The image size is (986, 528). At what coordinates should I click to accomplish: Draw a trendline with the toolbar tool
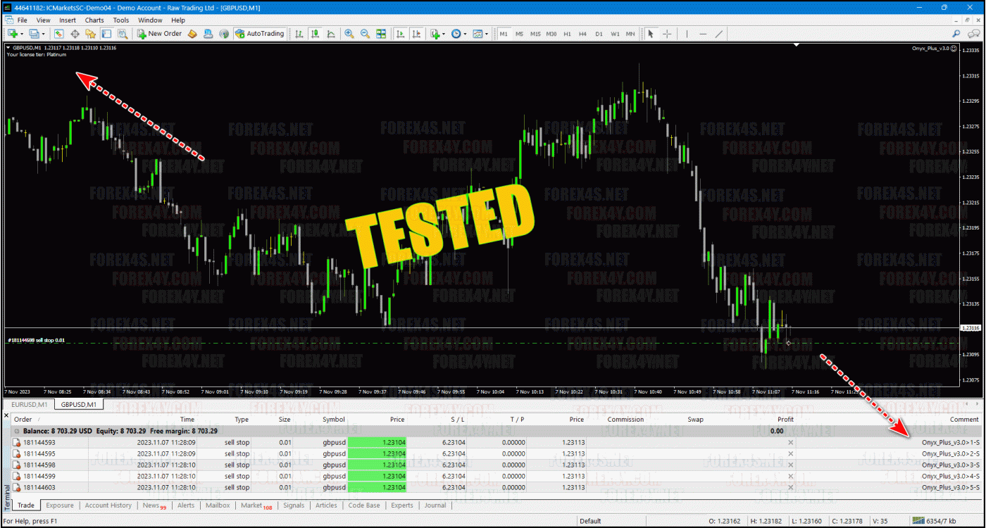[x=719, y=34]
